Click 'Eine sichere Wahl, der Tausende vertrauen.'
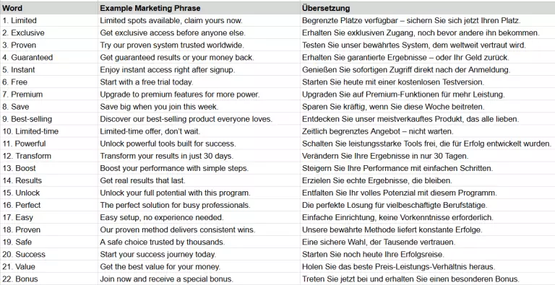This screenshot has width=555, height=285. pyautogui.click(x=428, y=242)
